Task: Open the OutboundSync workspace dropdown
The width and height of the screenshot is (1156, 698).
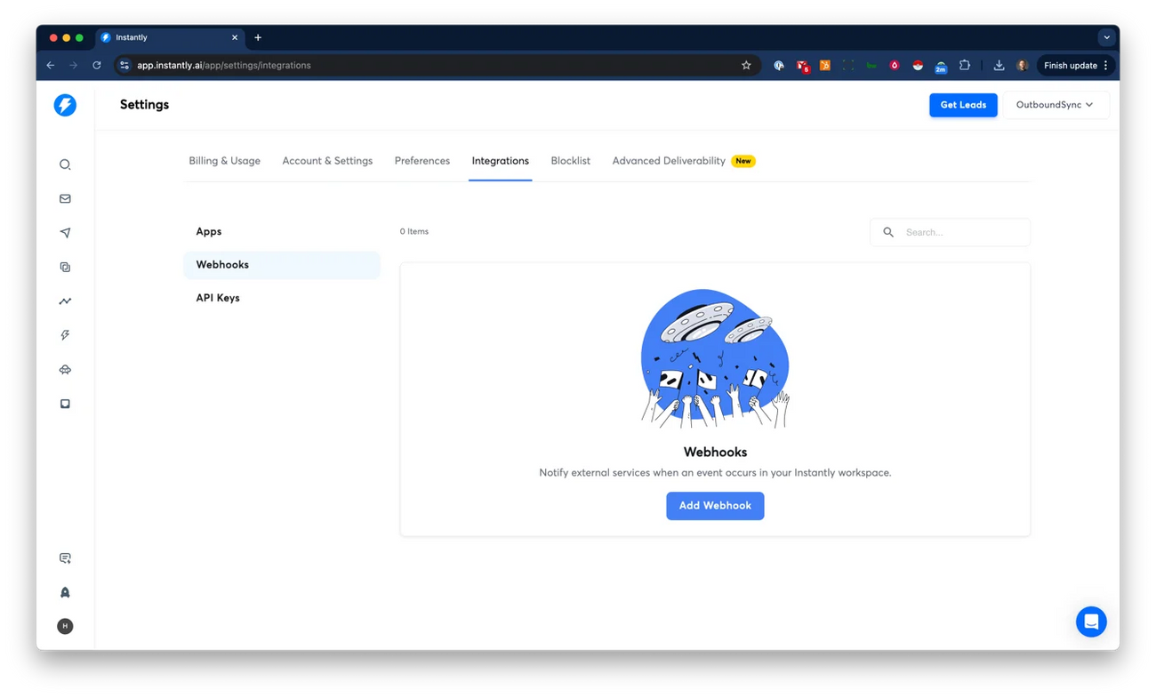Action: click(x=1056, y=104)
